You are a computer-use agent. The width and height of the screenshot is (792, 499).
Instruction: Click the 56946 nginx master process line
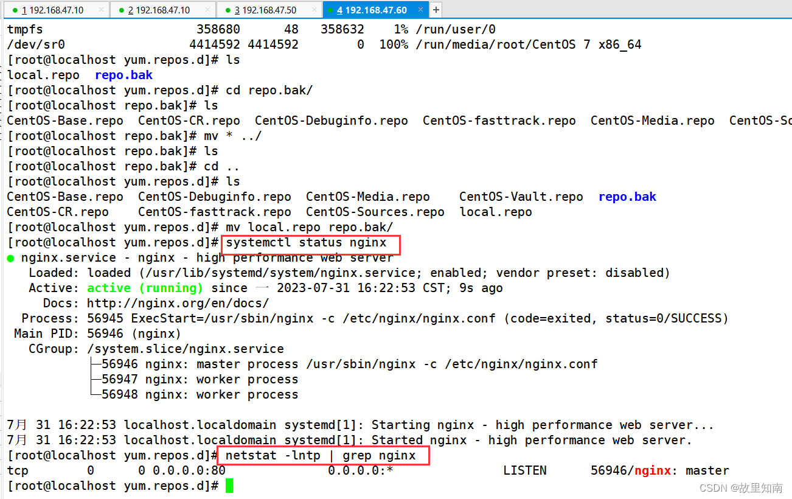350,364
